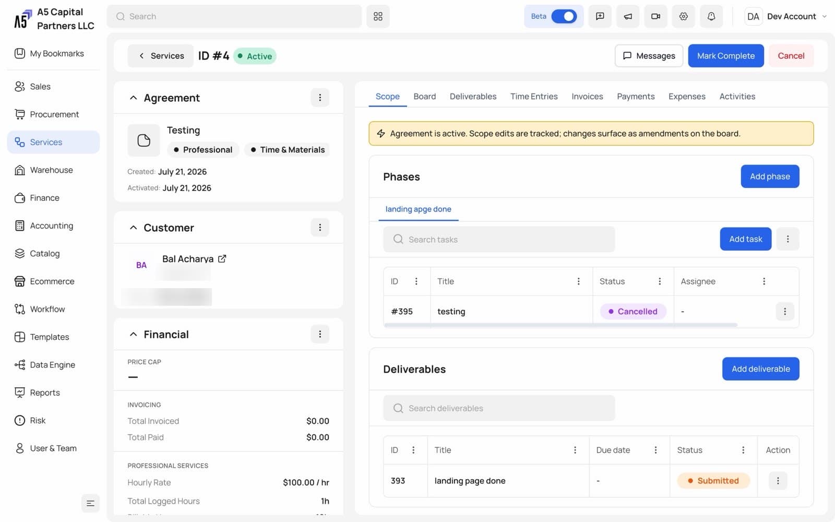Switch to the Deliverables tab

point(473,97)
